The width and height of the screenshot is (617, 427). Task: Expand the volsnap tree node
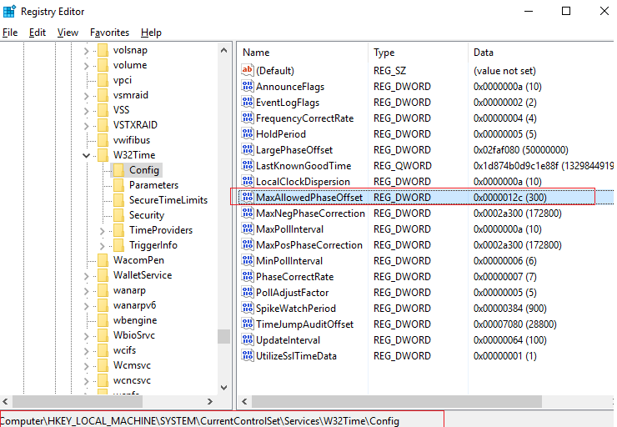tap(86, 50)
